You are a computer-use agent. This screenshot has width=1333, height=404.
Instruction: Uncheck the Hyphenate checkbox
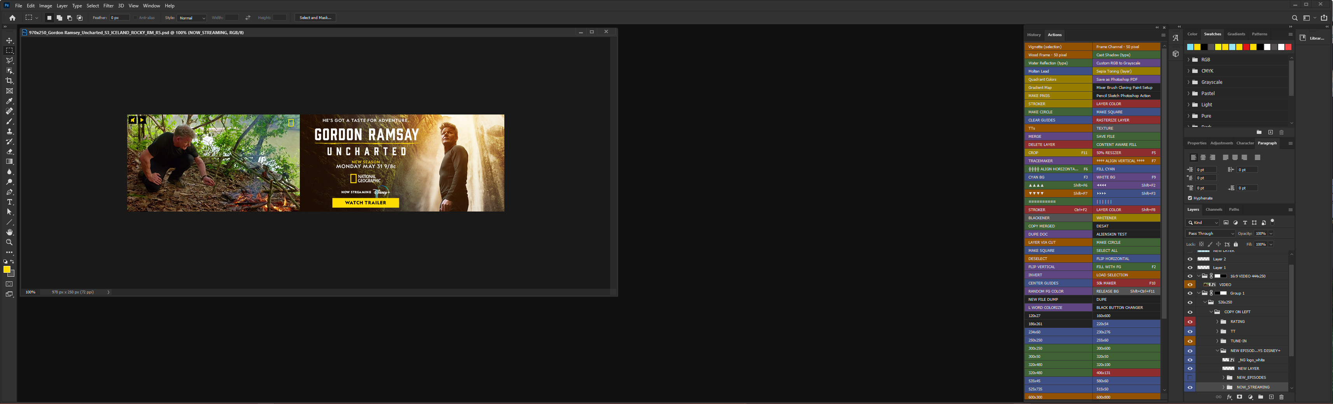tap(1190, 198)
